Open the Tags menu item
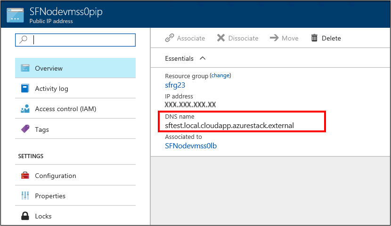The image size is (391, 226). [75, 129]
